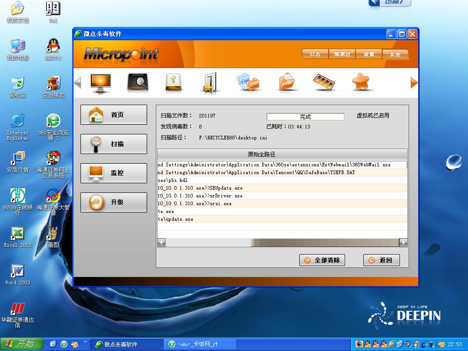Select the 360WebMail.exe result row
The image size is (468, 351).
[x=282, y=165]
